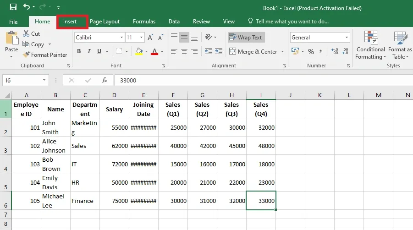
Task: Select the Format Painter tool
Action: tap(45, 55)
